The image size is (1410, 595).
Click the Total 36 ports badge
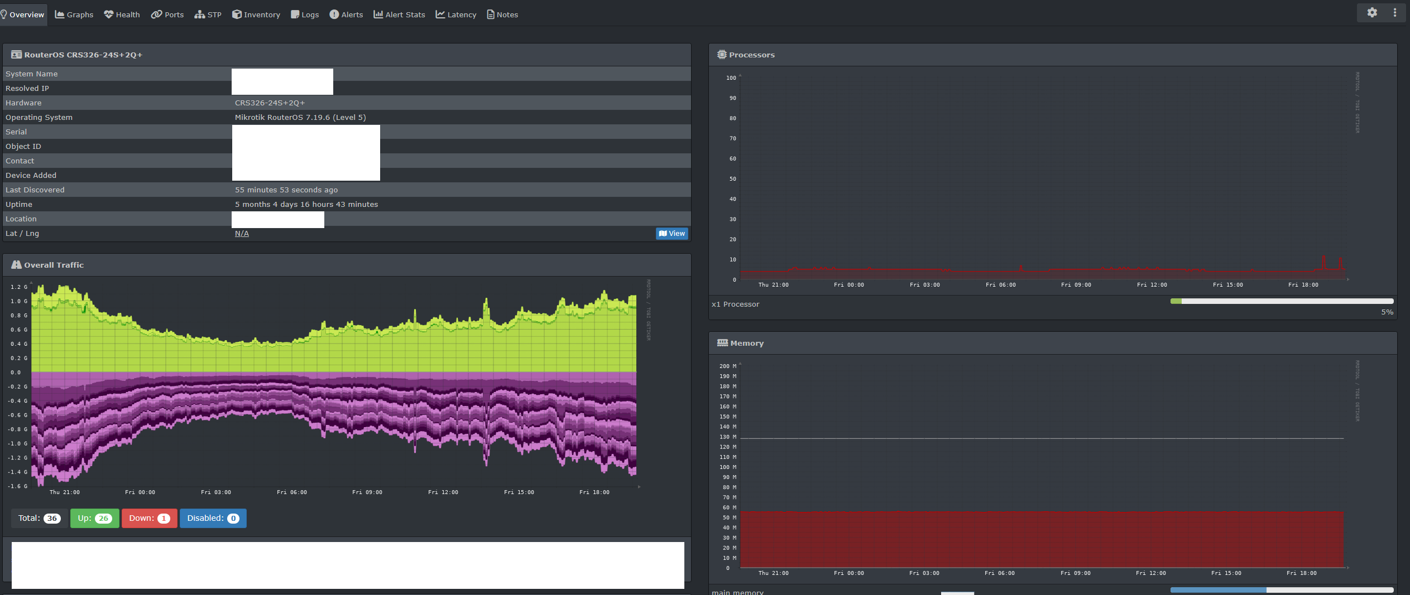(x=39, y=518)
